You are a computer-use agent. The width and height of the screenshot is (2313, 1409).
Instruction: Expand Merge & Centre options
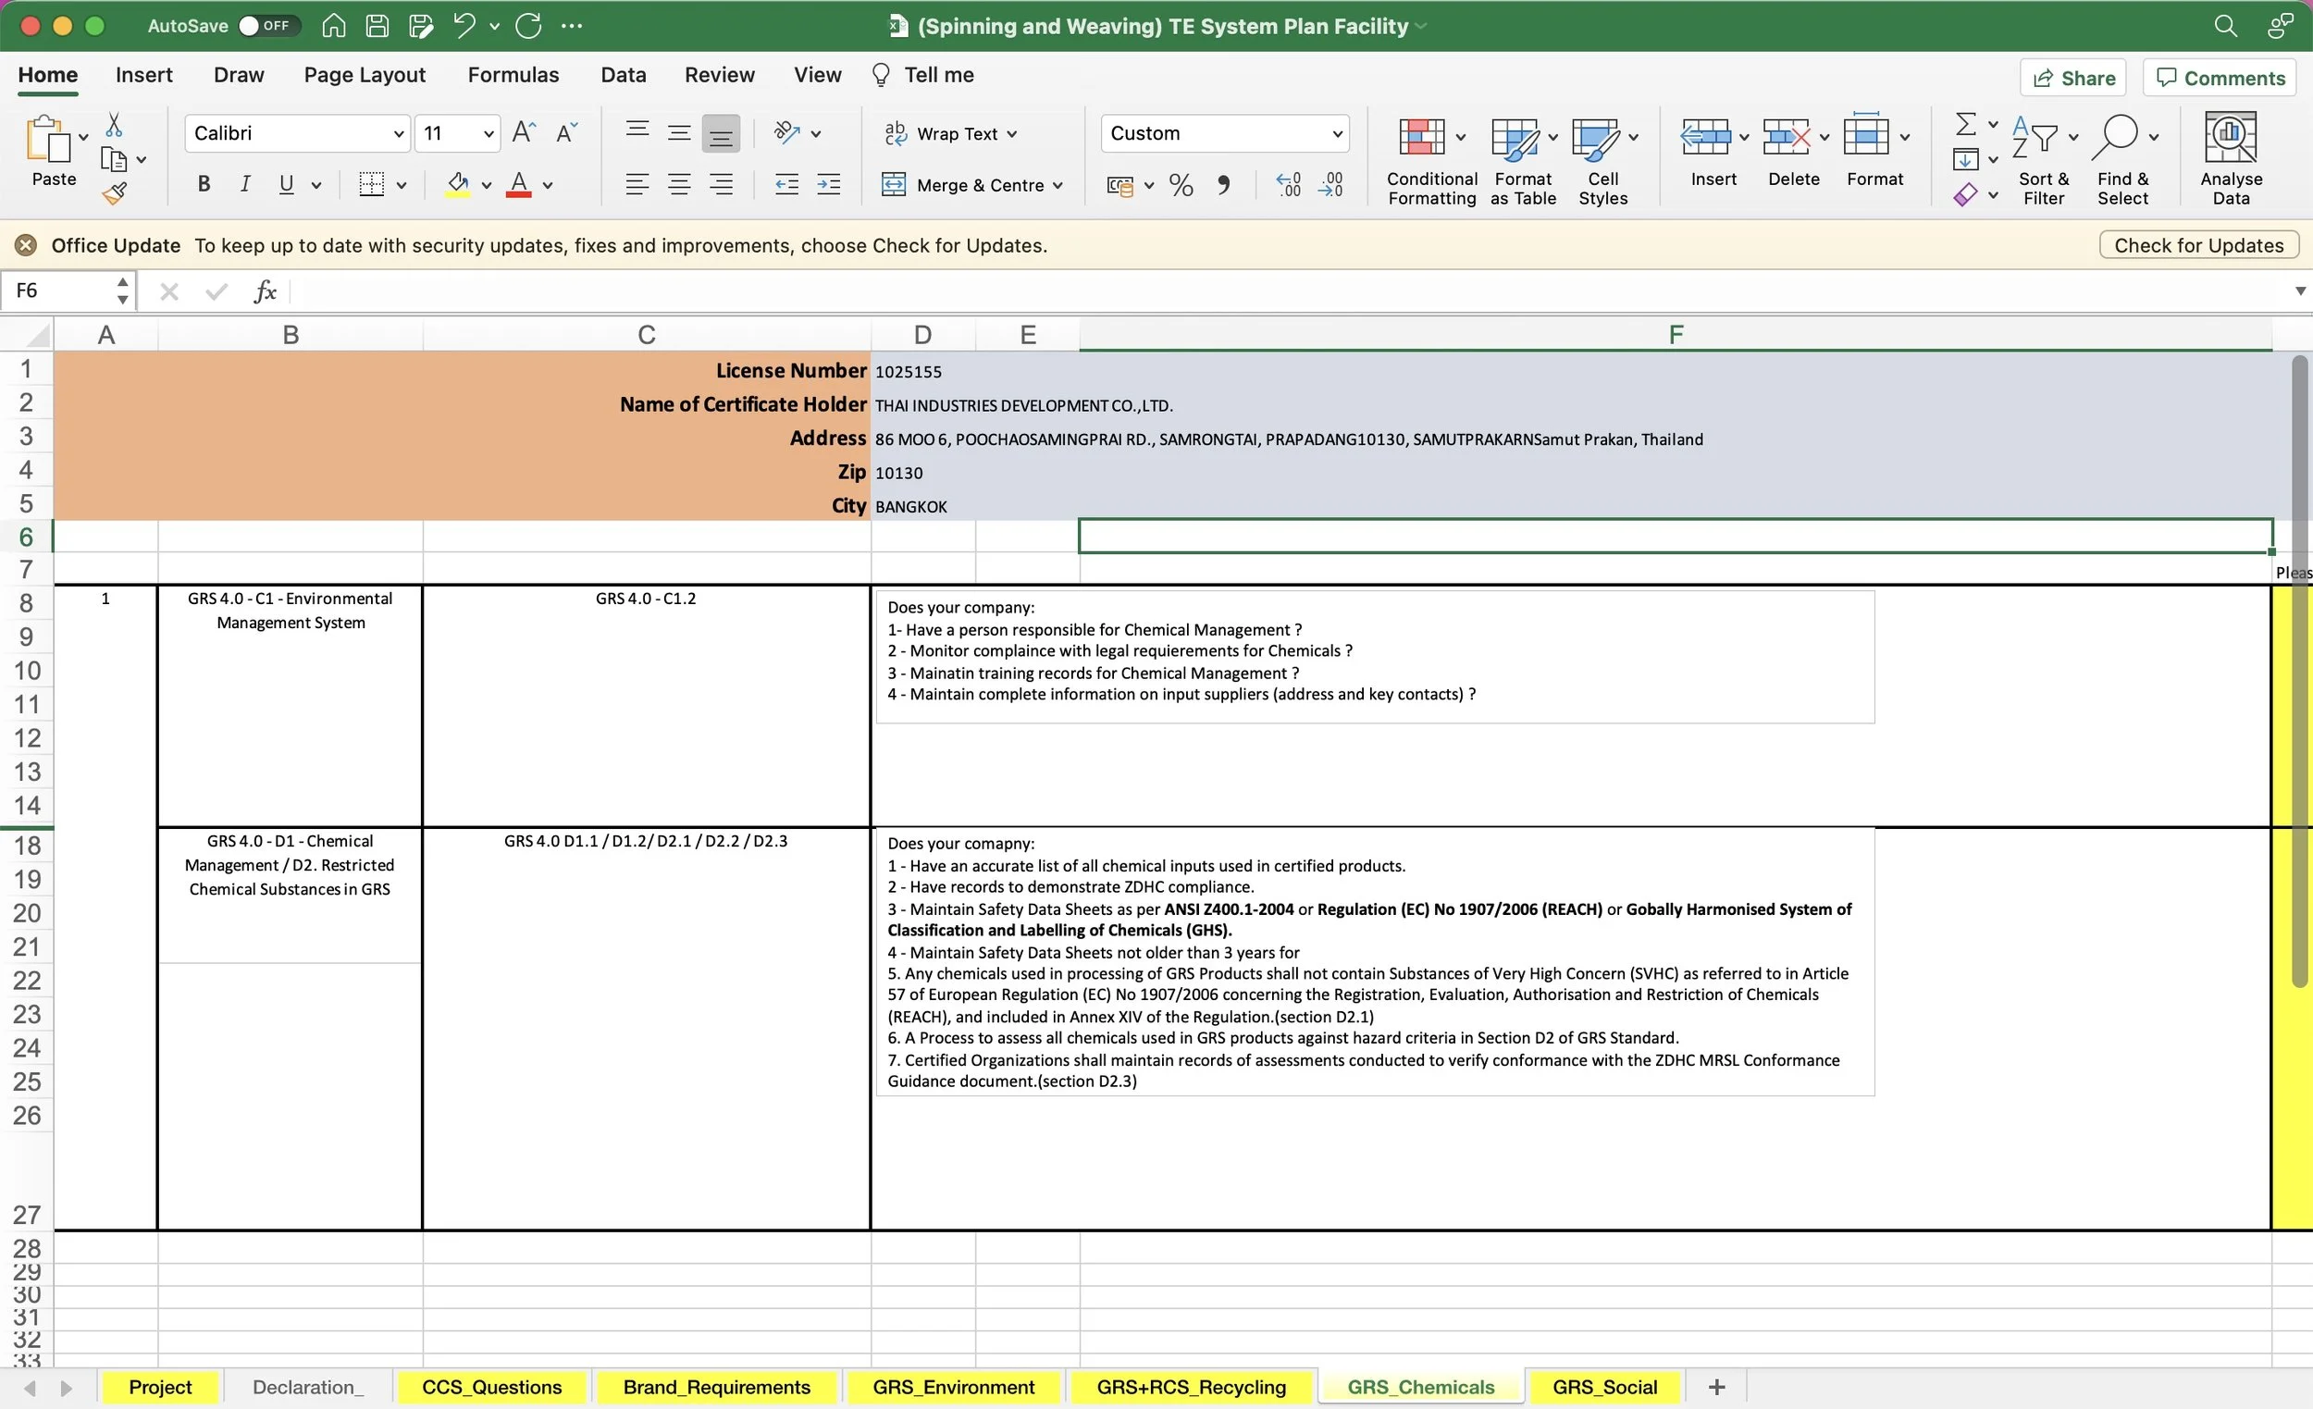click(1058, 185)
